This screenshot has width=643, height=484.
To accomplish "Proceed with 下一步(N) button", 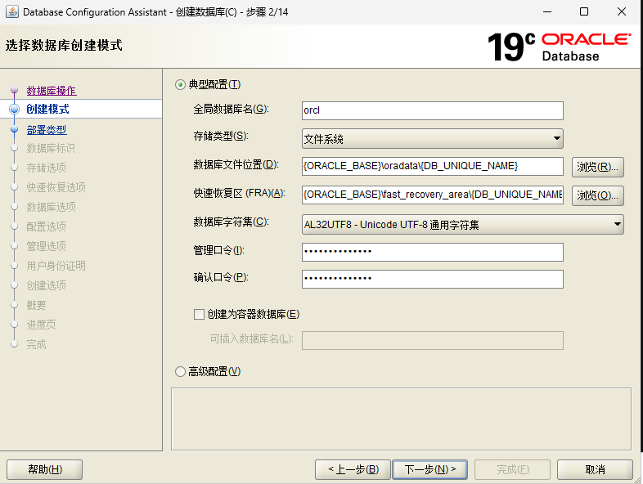I will (429, 469).
